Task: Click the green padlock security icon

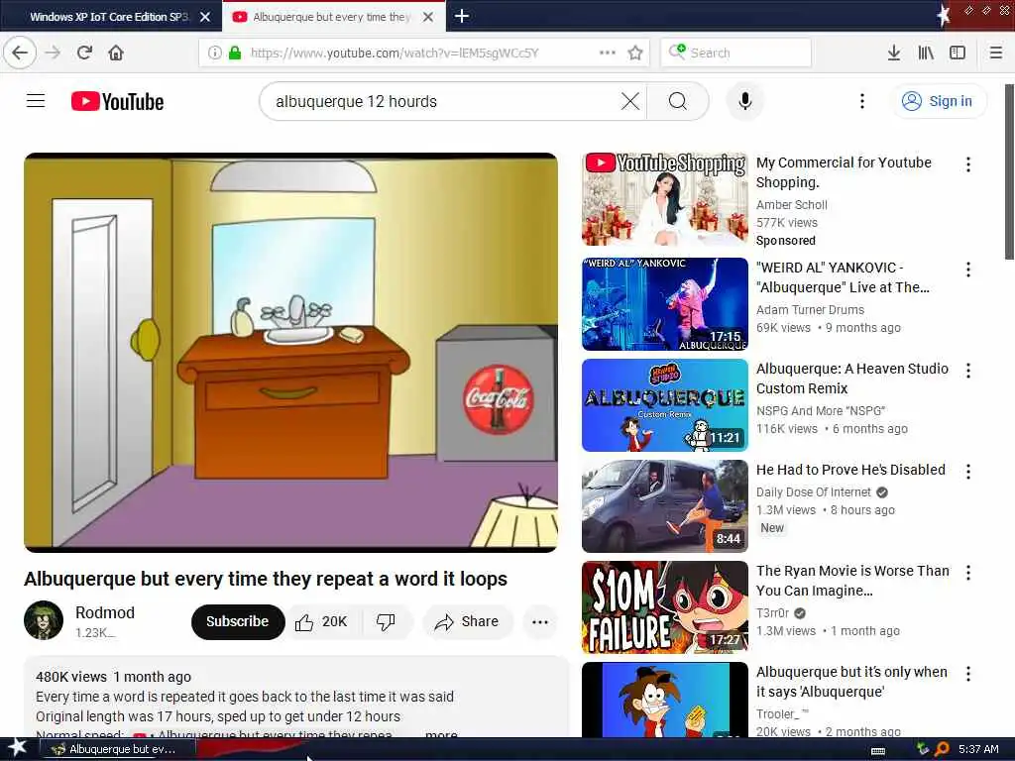Action: pyautogui.click(x=235, y=53)
